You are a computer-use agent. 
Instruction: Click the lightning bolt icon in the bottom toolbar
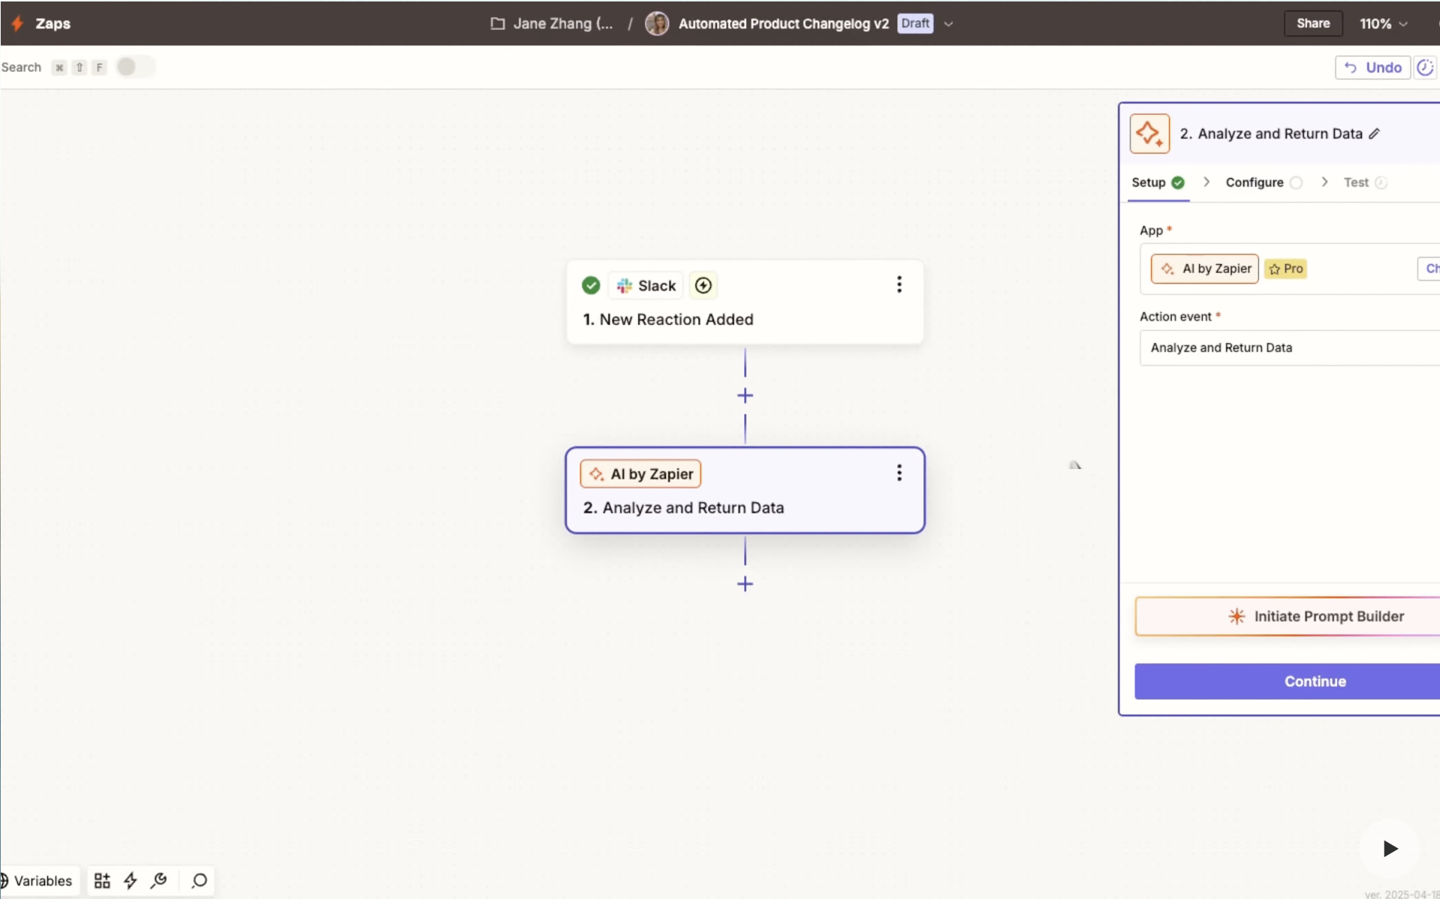131,880
